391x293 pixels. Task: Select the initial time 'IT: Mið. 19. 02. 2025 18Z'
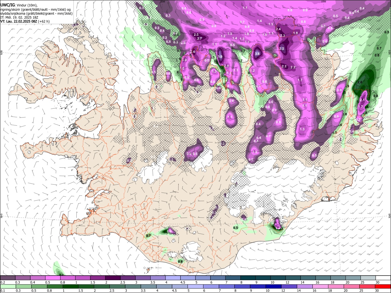(x=19, y=17)
